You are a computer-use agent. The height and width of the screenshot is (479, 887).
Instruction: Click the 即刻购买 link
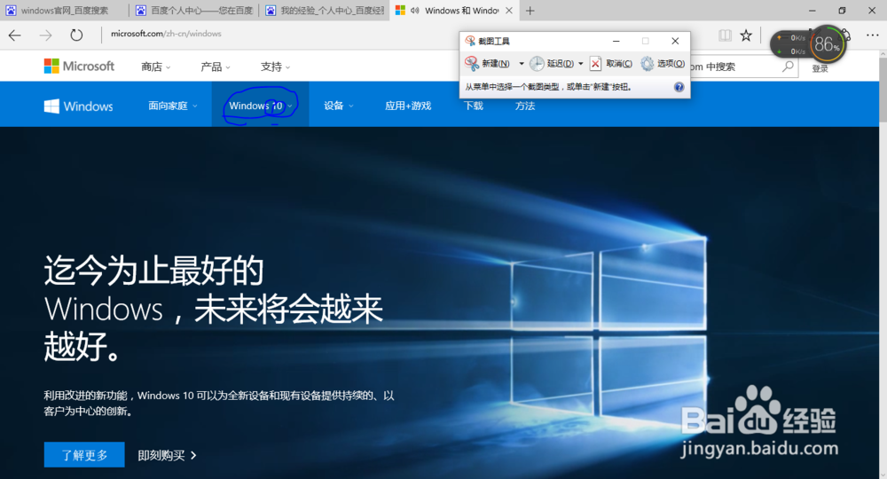pyautogui.click(x=167, y=455)
